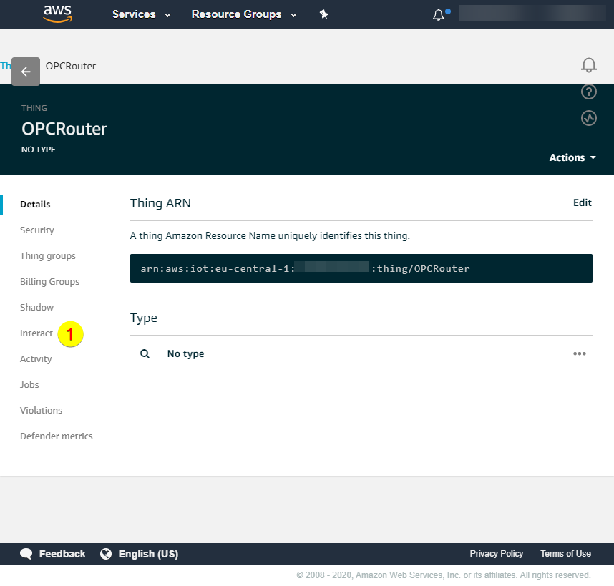This screenshot has height=586, width=614.
Task: Open the activity monitor pulse icon
Action: coord(588,118)
